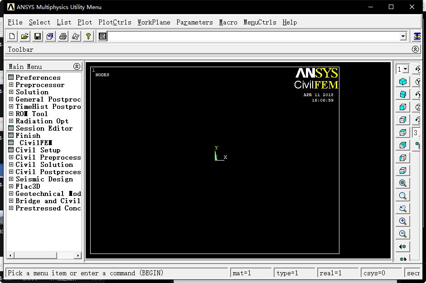Click the Pan-Zoom-Rotate cube icon

(50, 36)
